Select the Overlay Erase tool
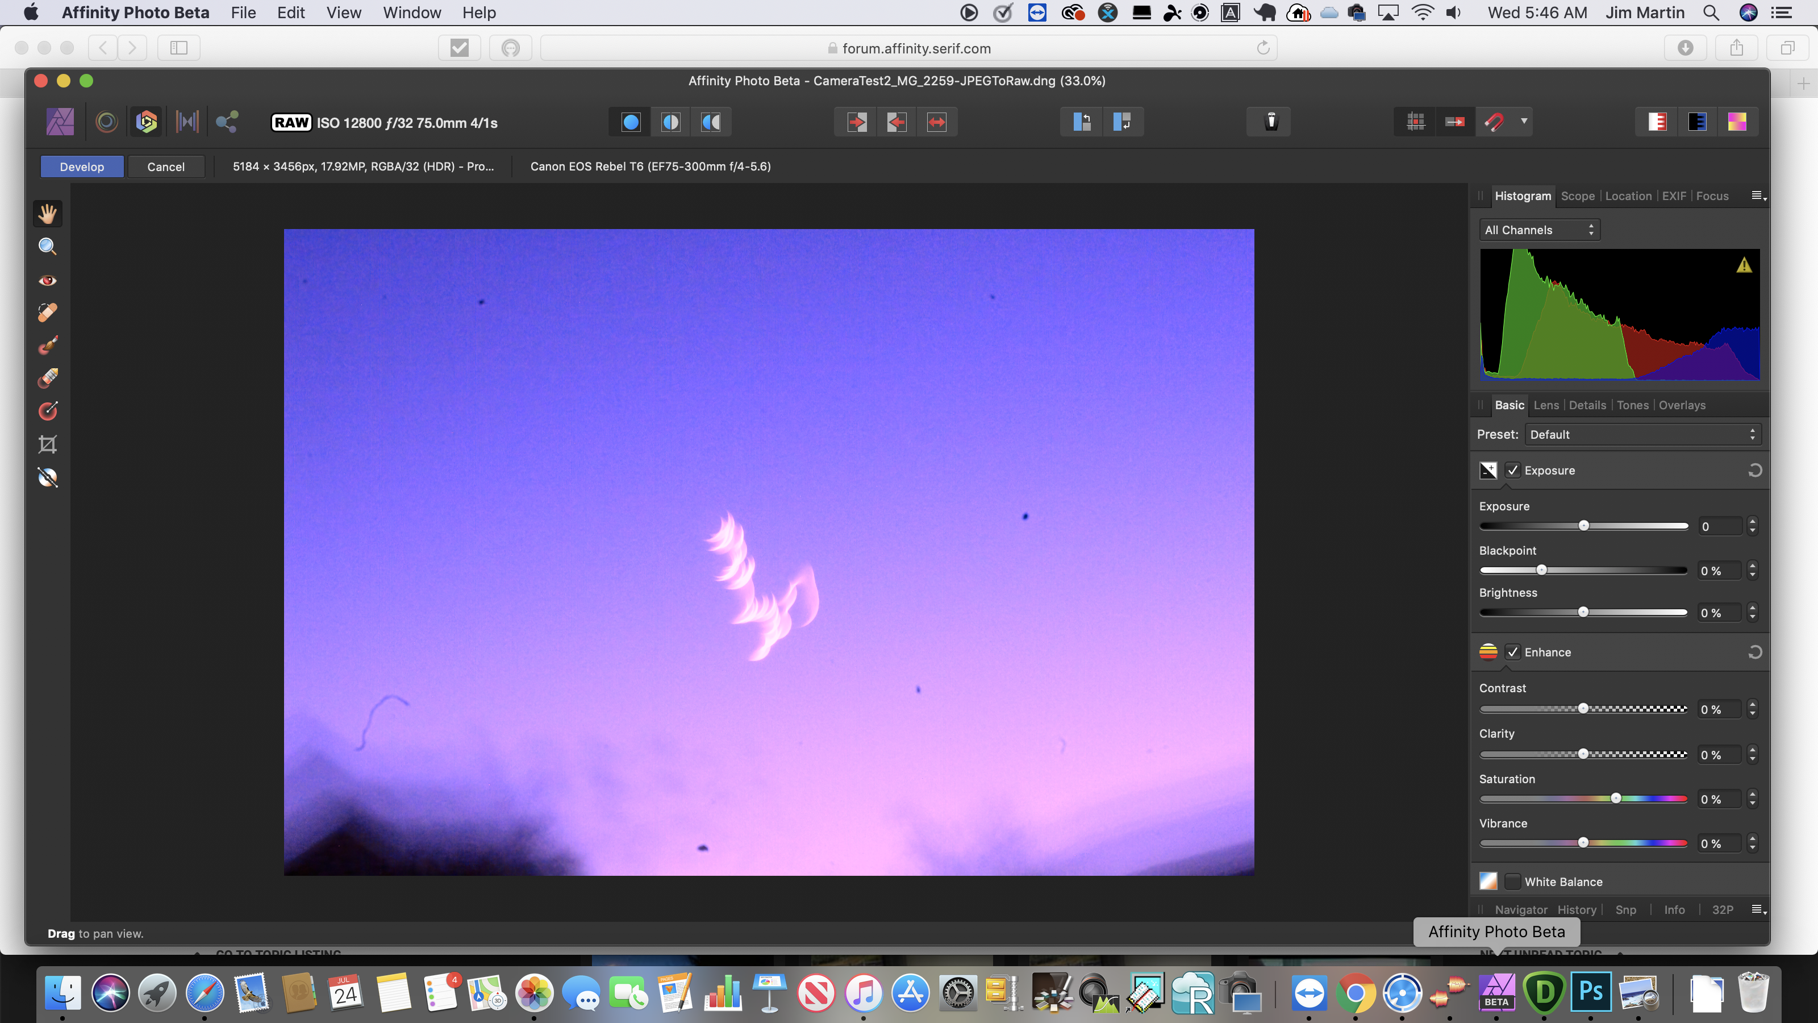This screenshot has height=1023, width=1818. [47, 379]
